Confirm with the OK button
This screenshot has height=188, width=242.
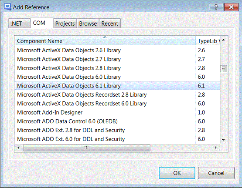coord(177,173)
